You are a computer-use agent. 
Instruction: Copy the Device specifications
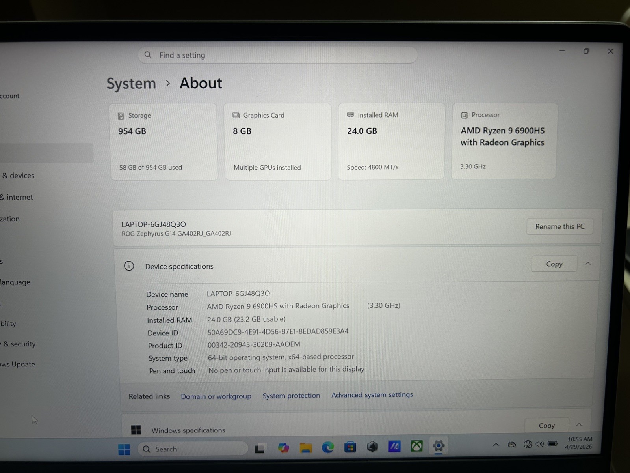(554, 264)
